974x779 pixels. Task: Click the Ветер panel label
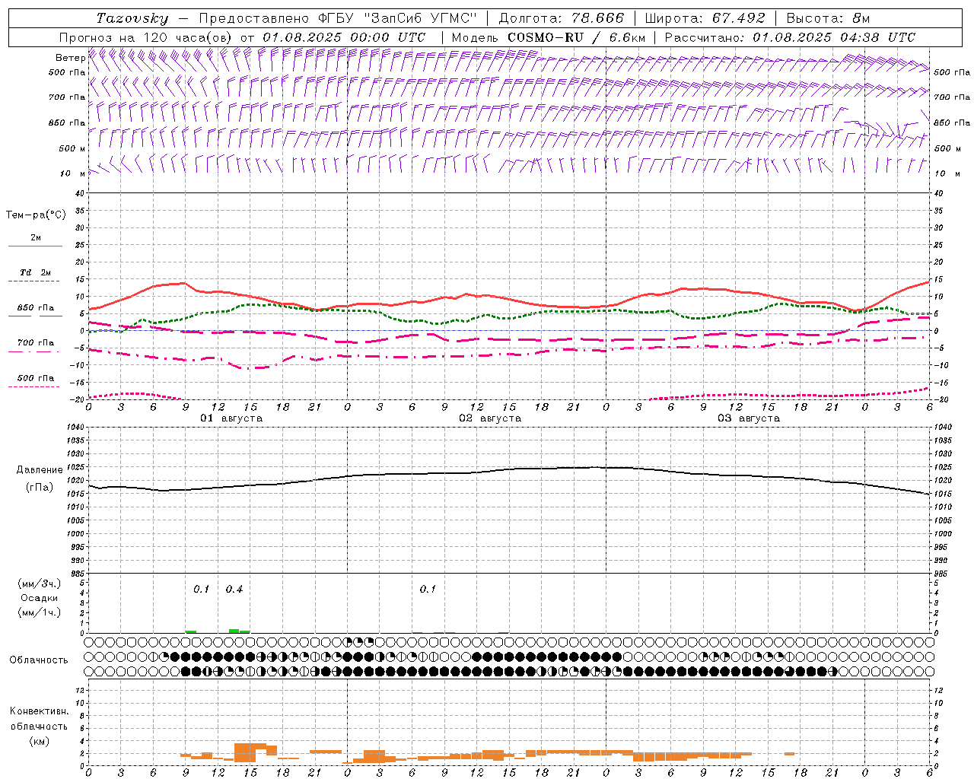coord(71,58)
